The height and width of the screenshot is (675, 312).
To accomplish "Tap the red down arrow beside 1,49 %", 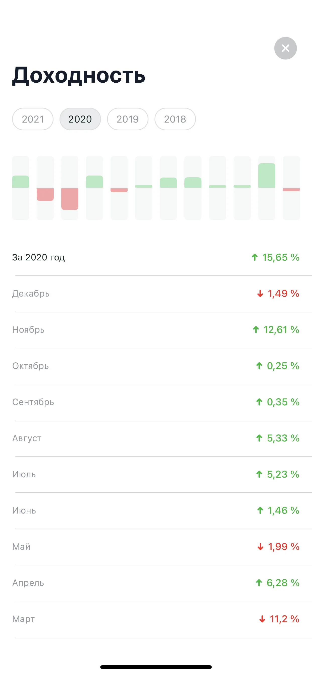I will [260, 294].
